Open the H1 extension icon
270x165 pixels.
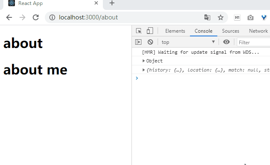[x=237, y=17]
